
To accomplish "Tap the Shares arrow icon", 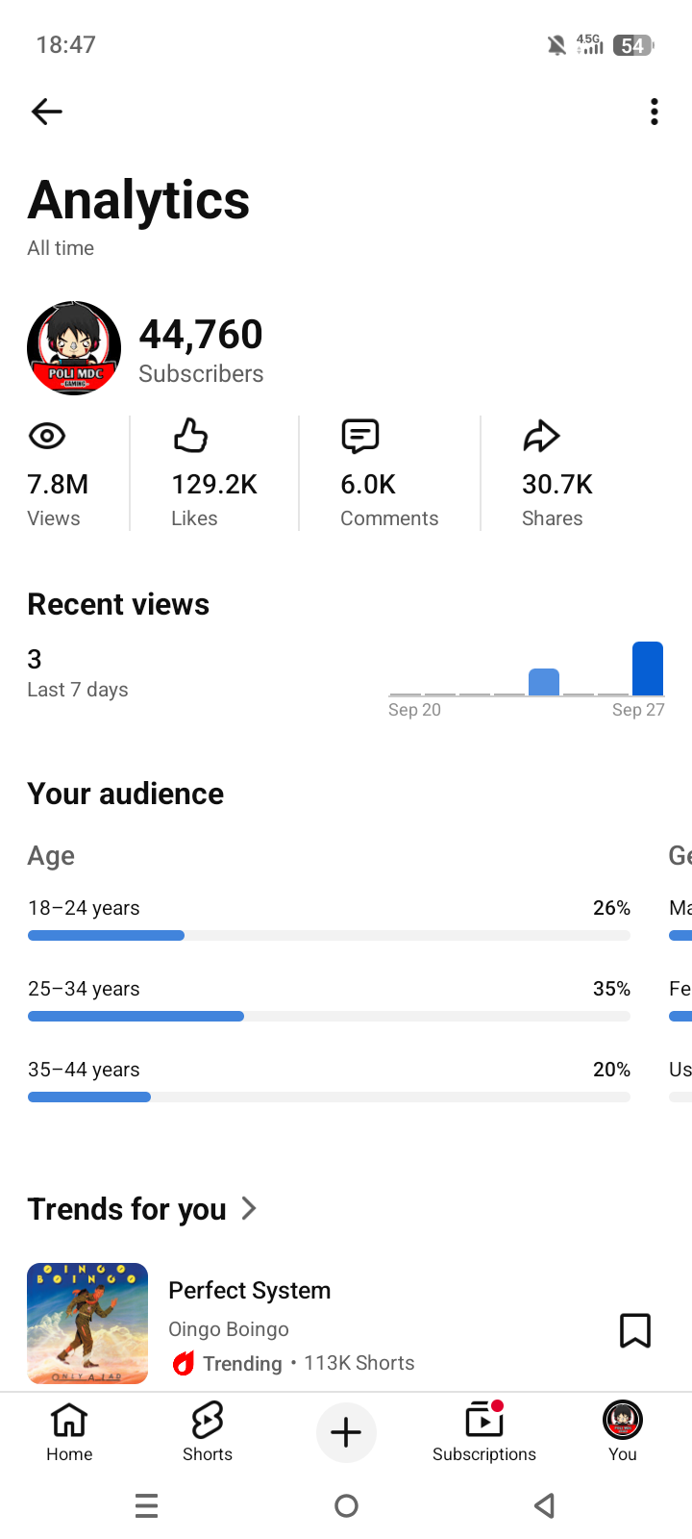I will tap(541, 436).
